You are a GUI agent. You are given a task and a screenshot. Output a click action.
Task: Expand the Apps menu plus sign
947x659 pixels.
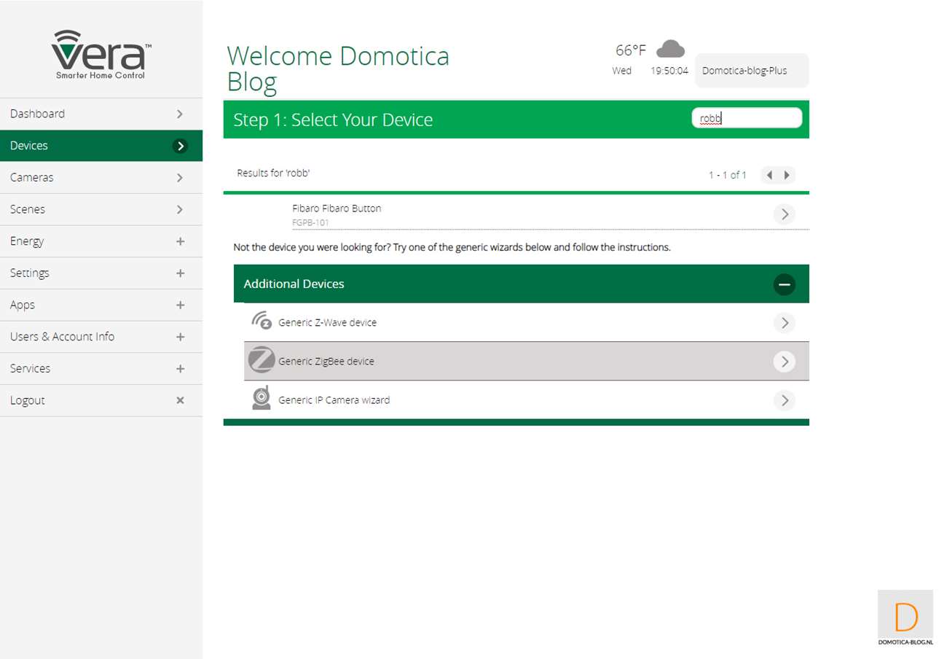pyautogui.click(x=180, y=305)
